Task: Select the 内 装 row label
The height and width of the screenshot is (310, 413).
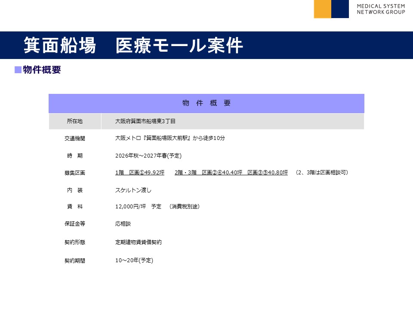Action: (75, 190)
